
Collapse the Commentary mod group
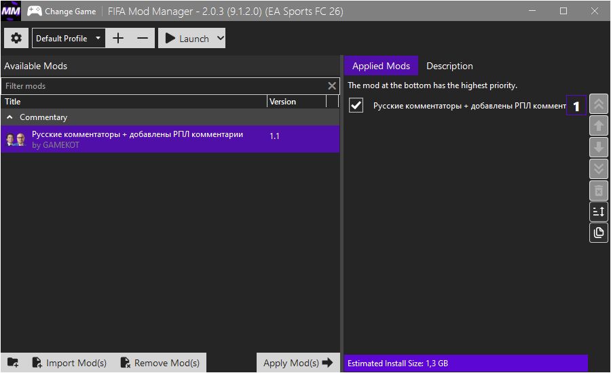point(10,117)
